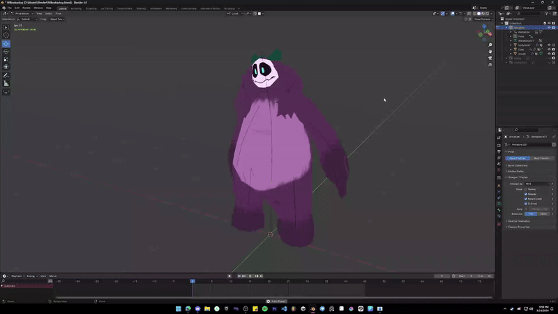
Task: Click the current frame marker in timeline
Action: point(193,281)
